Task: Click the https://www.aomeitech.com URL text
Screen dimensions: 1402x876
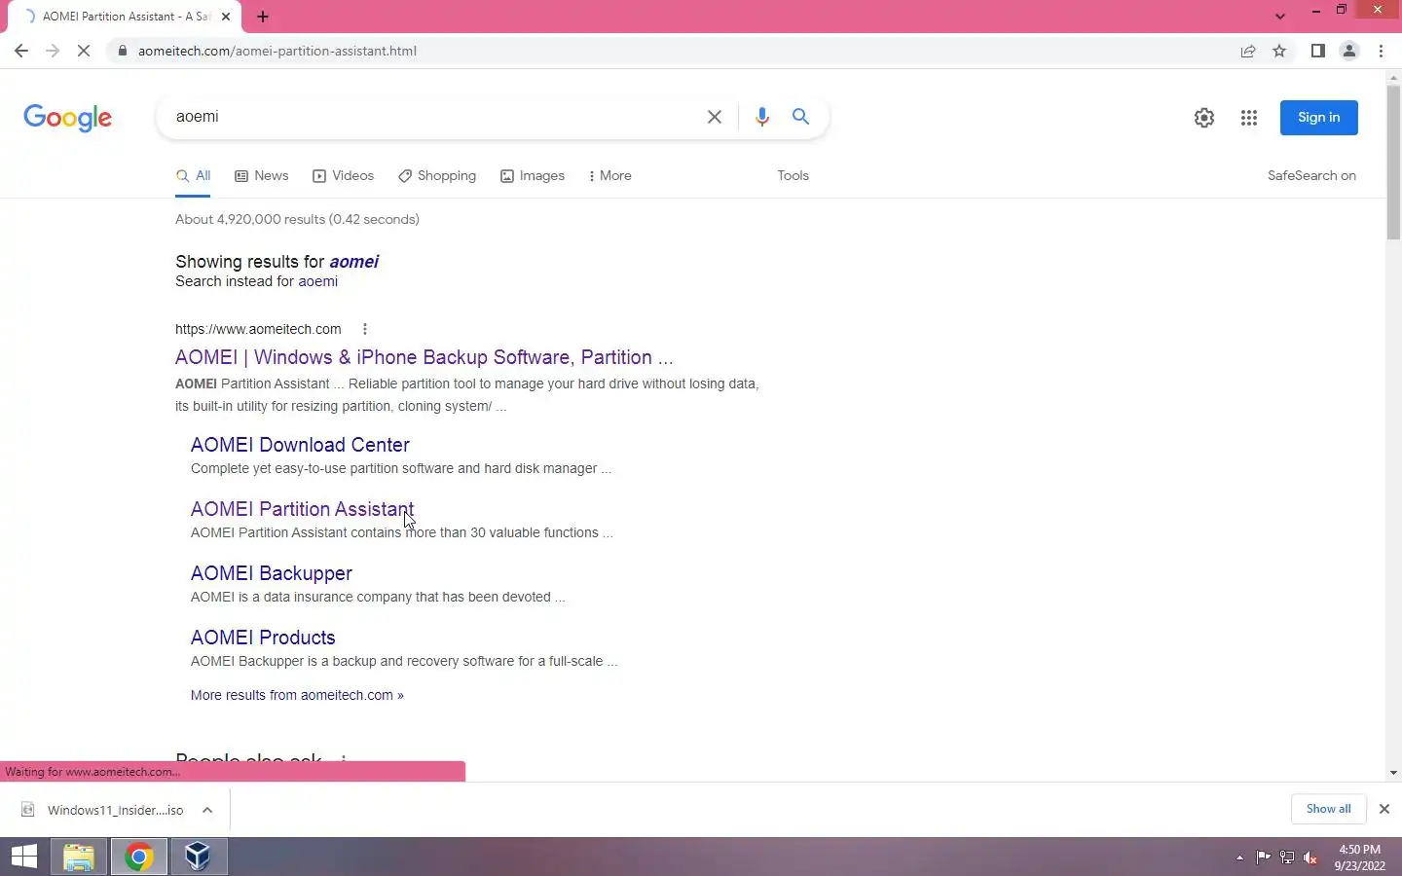Action: [258, 329]
